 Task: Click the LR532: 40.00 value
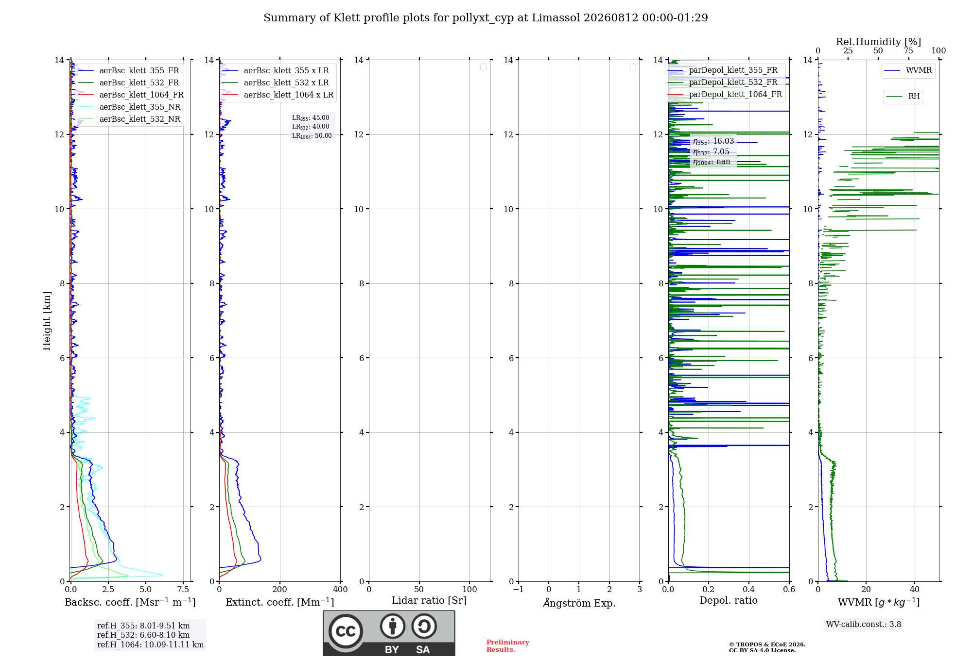[x=311, y=127]
